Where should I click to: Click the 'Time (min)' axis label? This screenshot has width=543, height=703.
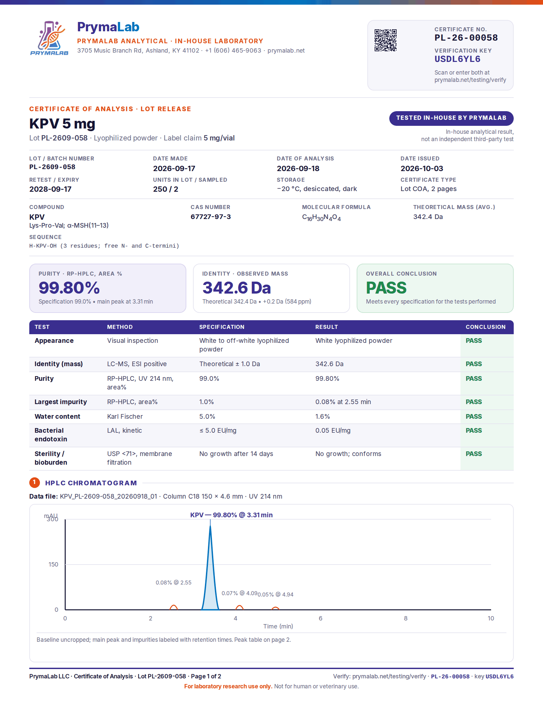pyautogui.click(x=278, y=626)
